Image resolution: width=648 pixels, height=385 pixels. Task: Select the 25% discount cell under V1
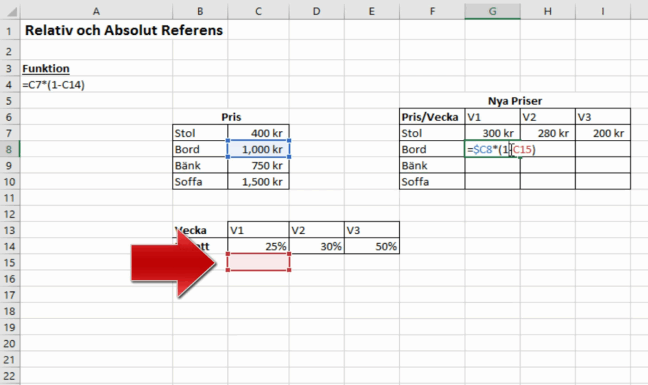pyautogui.click(x=258, y=246)
